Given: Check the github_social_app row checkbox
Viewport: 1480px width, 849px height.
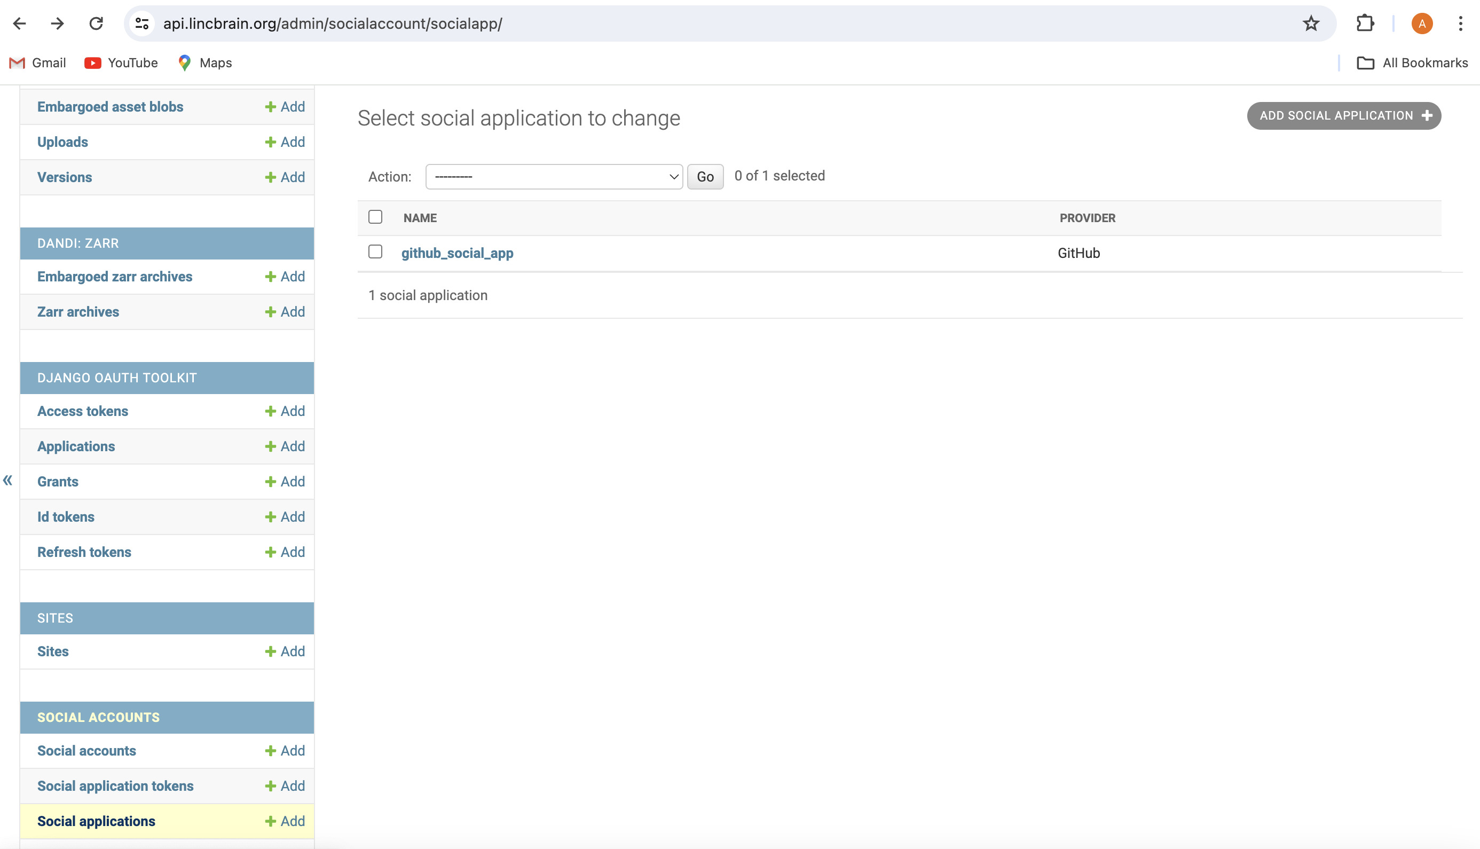Looking at the screenshot, I should pos(375,252).
